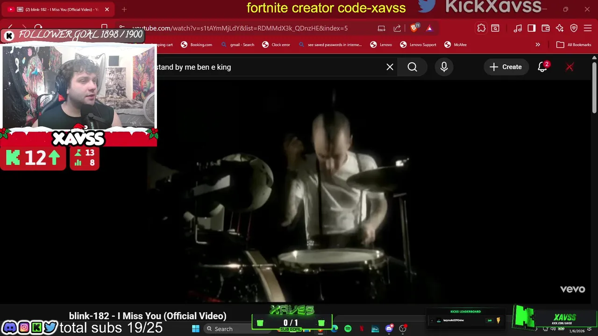Viewport: 598px width, 336px height.
Task: Open the Lenovo bookmark
Action: coord(381,45)
